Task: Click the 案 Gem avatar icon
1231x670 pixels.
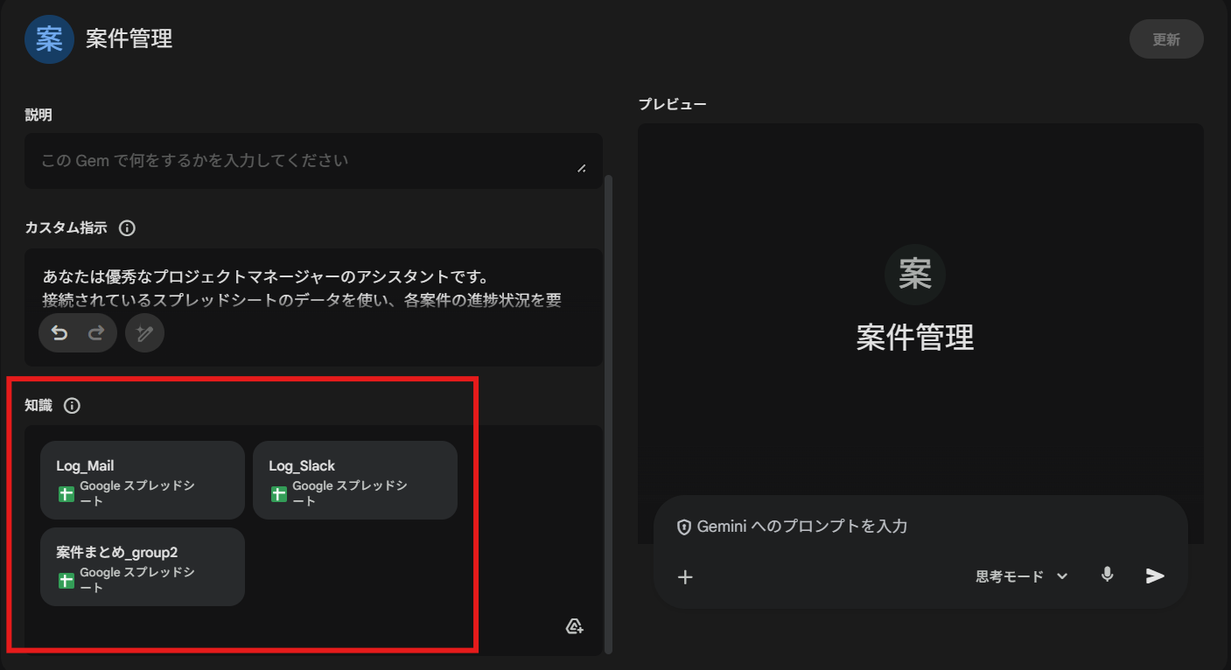Action: 49,39
